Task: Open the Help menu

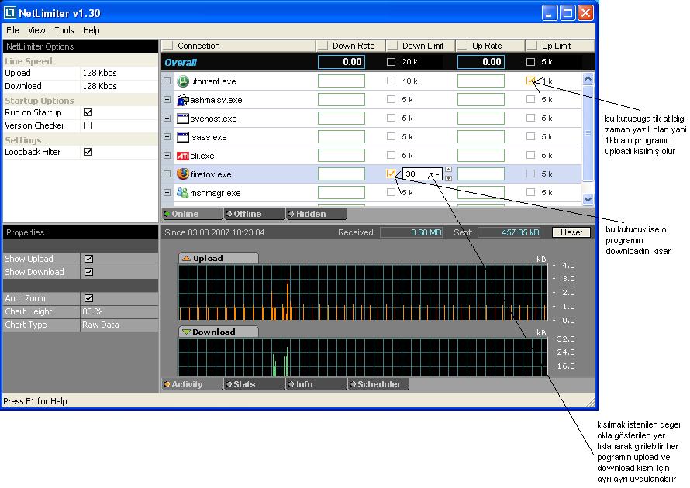Action: (x=91, y=30)
